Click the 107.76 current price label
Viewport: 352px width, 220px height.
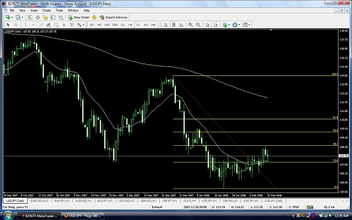[344, 156]
